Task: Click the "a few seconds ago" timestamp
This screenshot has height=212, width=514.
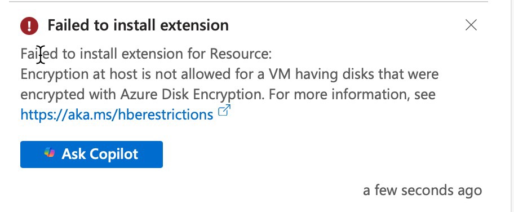Action: 422,190
